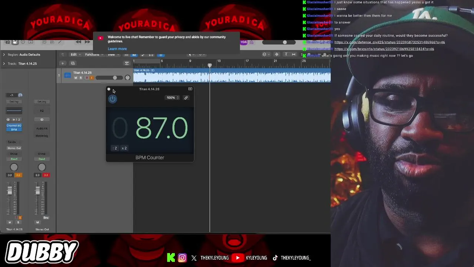Click the Learn more link in chat notice

coord(117,49)
